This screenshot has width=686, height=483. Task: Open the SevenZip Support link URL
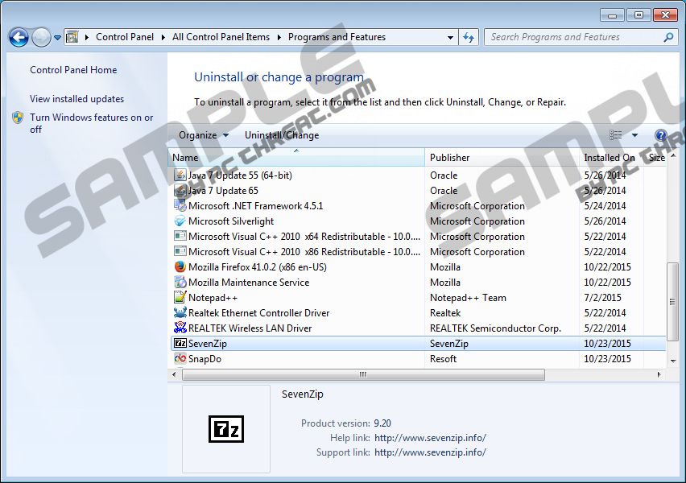click(430, 452)
